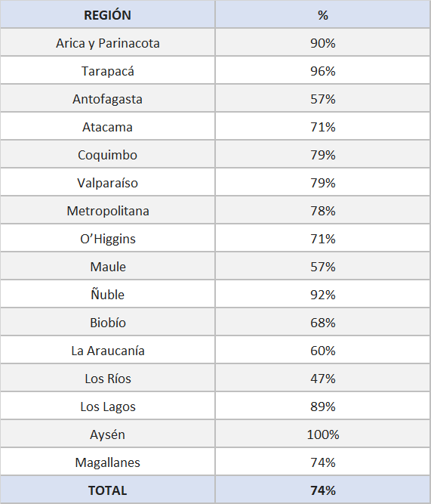Select the O'Higgins region cell
This screenshot has width=431, height=504.
coord(108,238)
